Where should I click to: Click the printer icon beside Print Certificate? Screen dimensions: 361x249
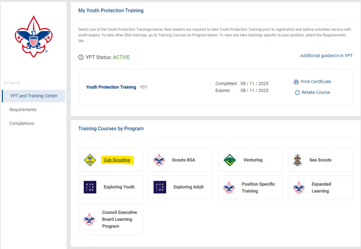296,82
